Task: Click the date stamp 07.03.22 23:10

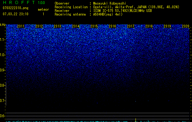Action: [x=16, y=14]
